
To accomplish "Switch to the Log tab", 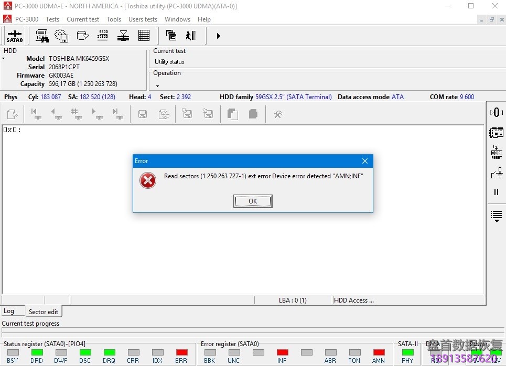I will tap(9, 311).
